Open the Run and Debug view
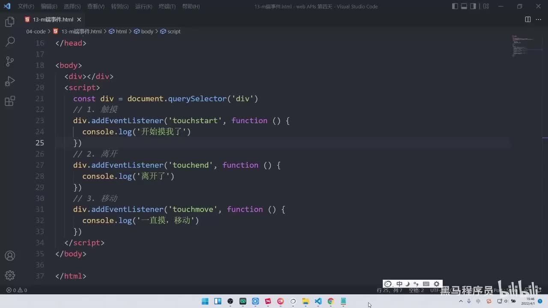 10,81
